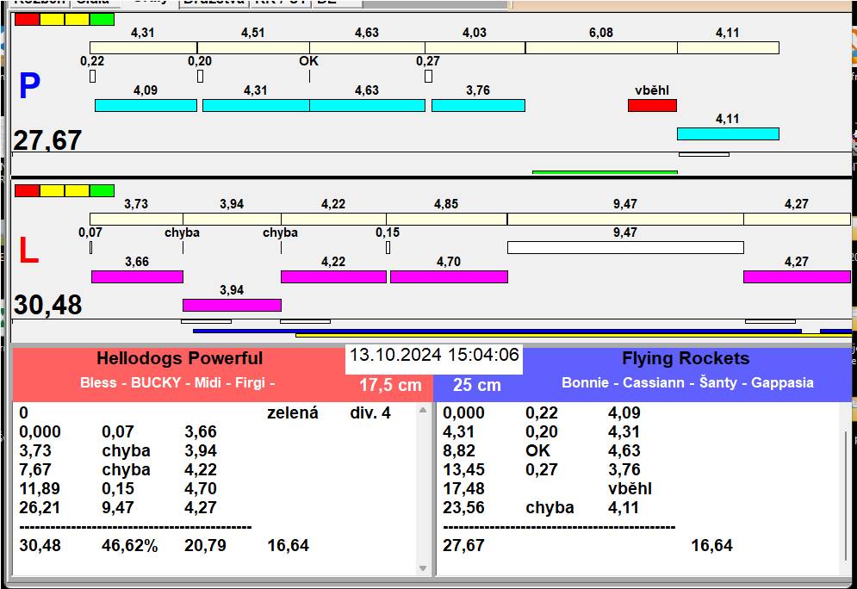This screenshot has height=589, width=857.
Task: Click the 0,07 start marker in lane L
Action: (90, 247)
